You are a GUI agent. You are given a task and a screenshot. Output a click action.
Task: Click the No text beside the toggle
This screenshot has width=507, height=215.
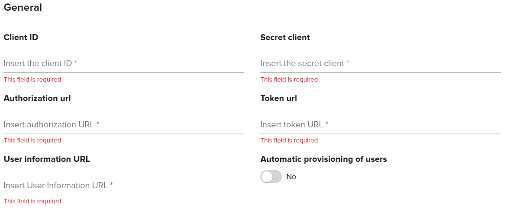(291, 177)
